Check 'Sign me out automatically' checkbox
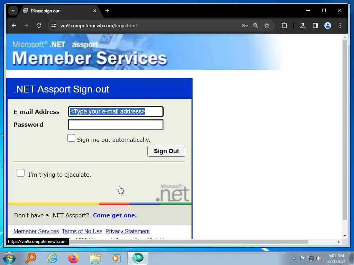The height and width of the screenshot is (265, 354). pyautogui.click(x=71, y=138)
